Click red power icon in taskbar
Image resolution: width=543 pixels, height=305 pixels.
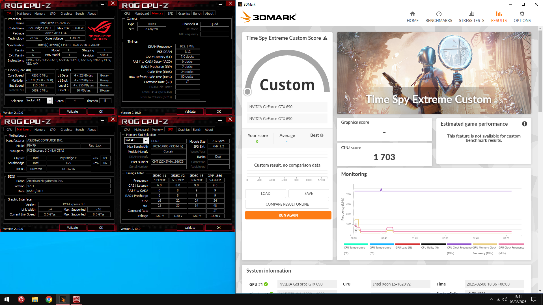click(x=21, y=299)
